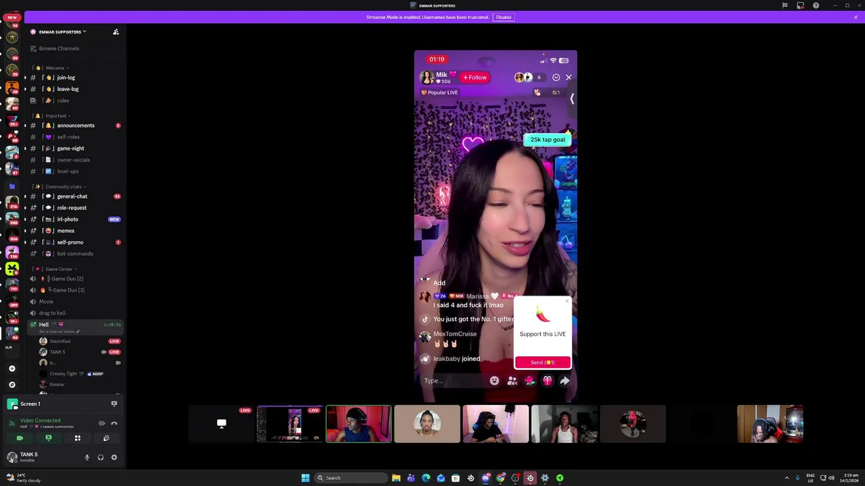Open User Settings gear
Image resolution: width=865 pixels, height=486 pixels.
(x=114, y=458)
